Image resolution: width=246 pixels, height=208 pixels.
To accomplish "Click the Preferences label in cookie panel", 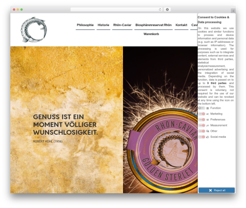I will click(218, 119).
